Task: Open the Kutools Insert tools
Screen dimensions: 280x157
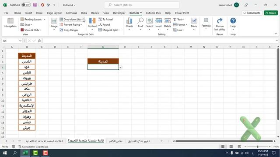Action: click(x=158, y=24)
